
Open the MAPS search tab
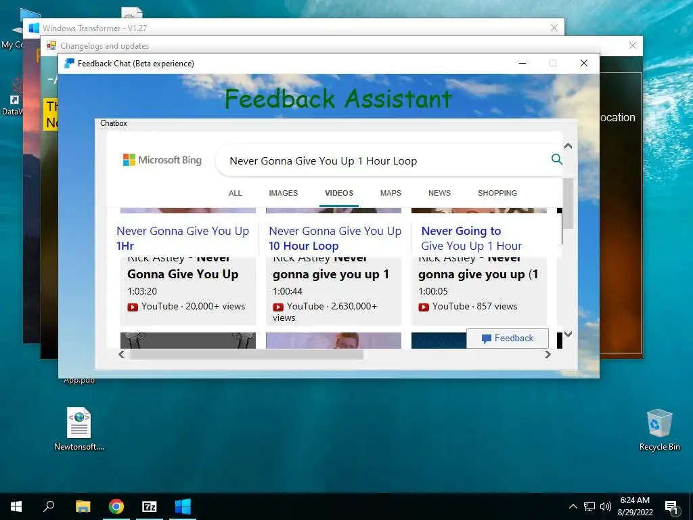390,193
